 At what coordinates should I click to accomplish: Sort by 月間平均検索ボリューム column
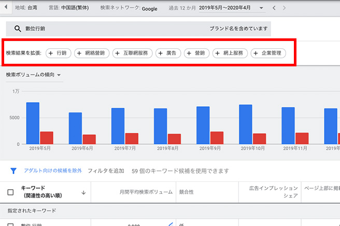coord(146,192)
